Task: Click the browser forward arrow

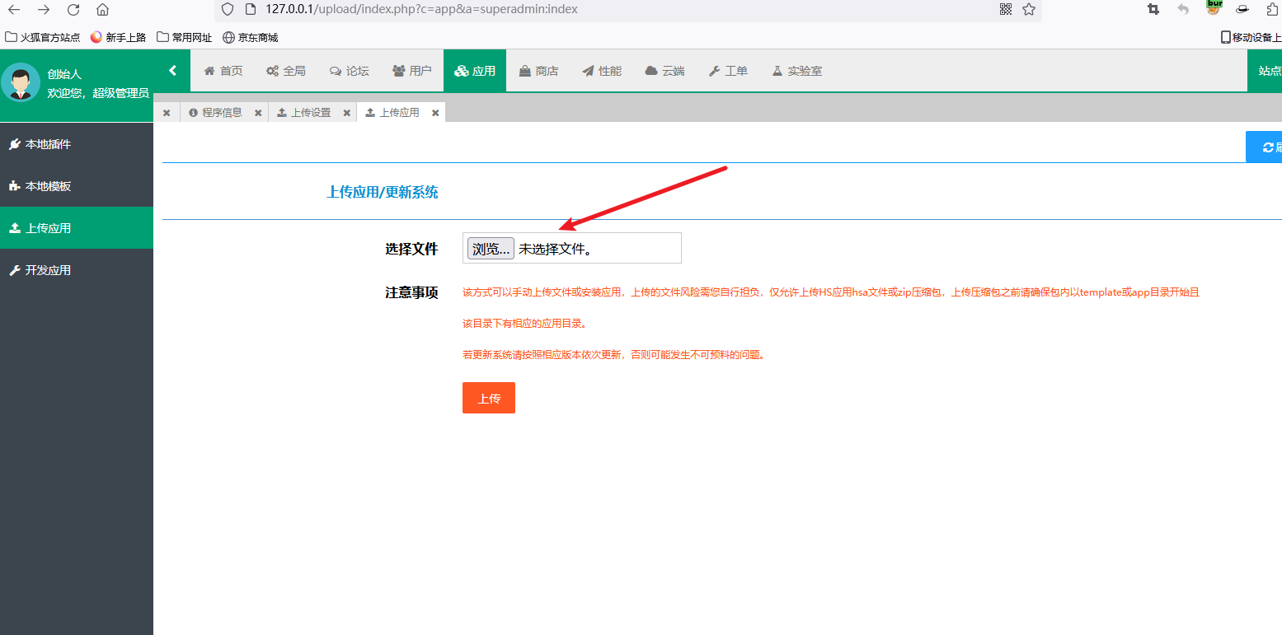Action: [x=44, y=10]
